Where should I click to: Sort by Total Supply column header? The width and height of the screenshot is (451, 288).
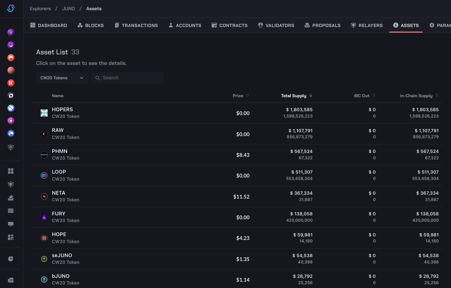[296, 96]
